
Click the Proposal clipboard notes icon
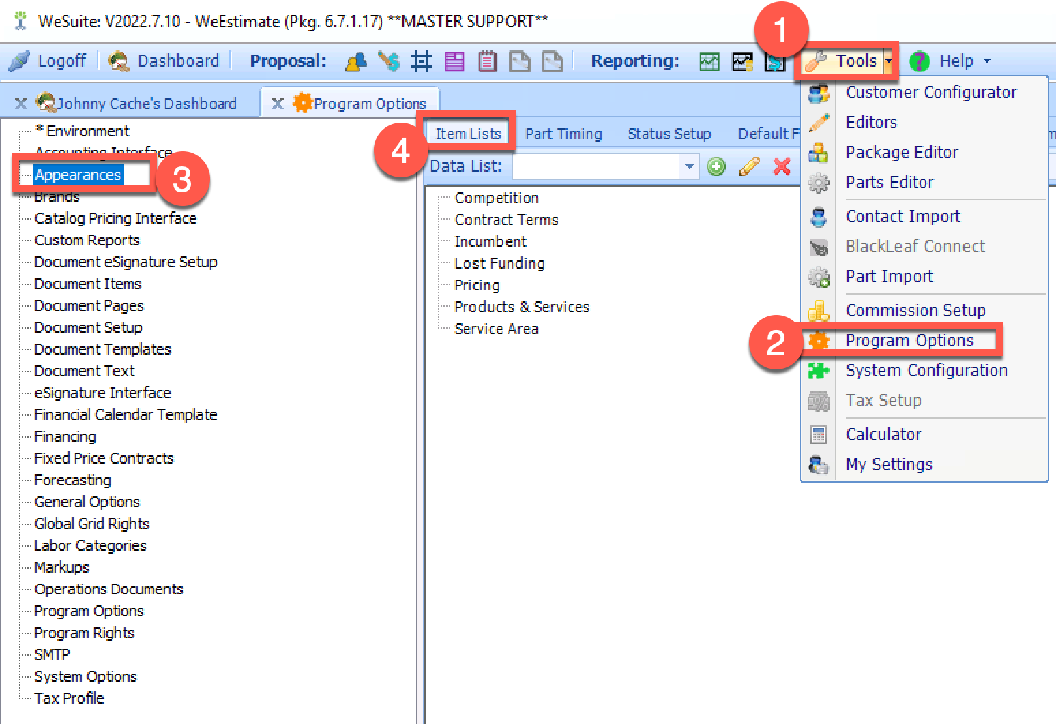point(487,61)
